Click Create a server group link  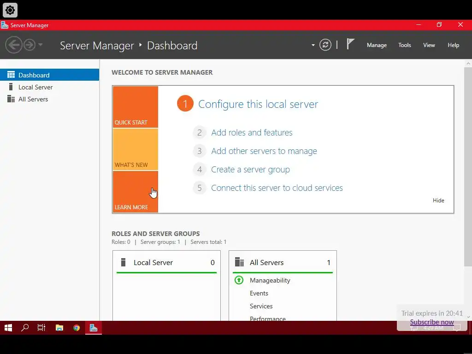coord(250,170)
